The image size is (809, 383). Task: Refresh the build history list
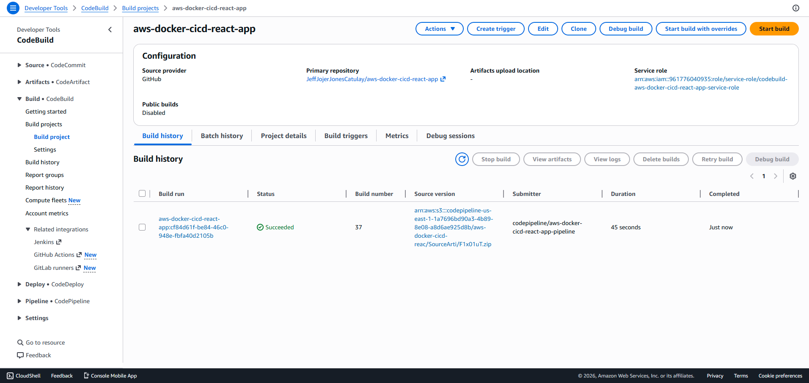[462, 159]
